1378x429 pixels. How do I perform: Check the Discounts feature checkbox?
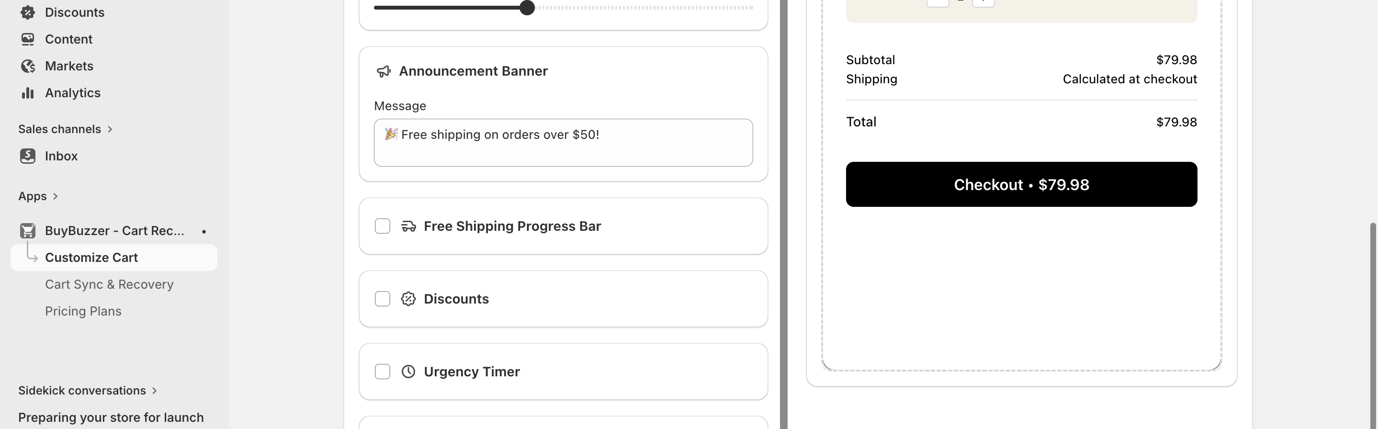383,299
